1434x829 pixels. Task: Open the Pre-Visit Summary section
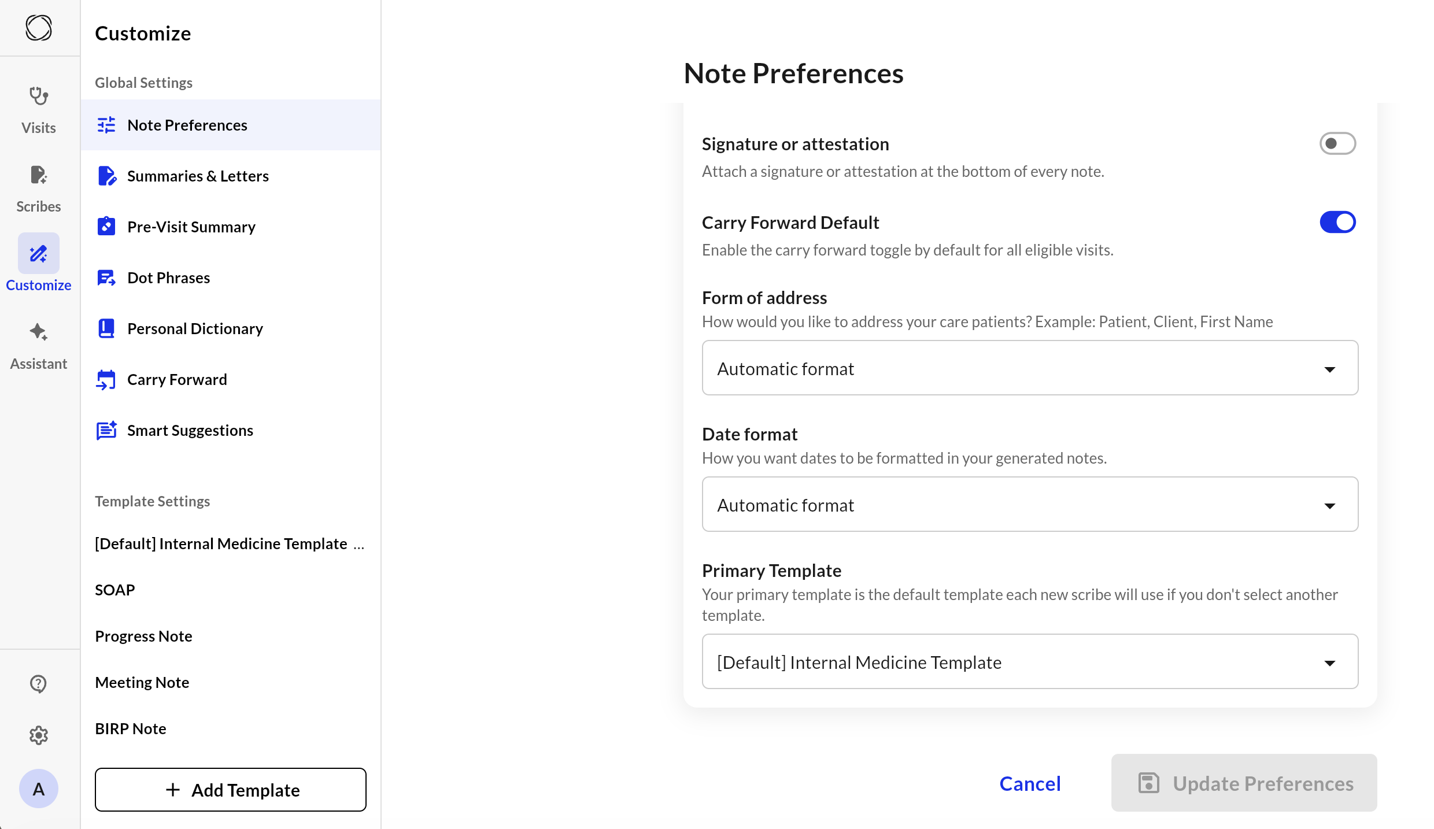[191, 227]
